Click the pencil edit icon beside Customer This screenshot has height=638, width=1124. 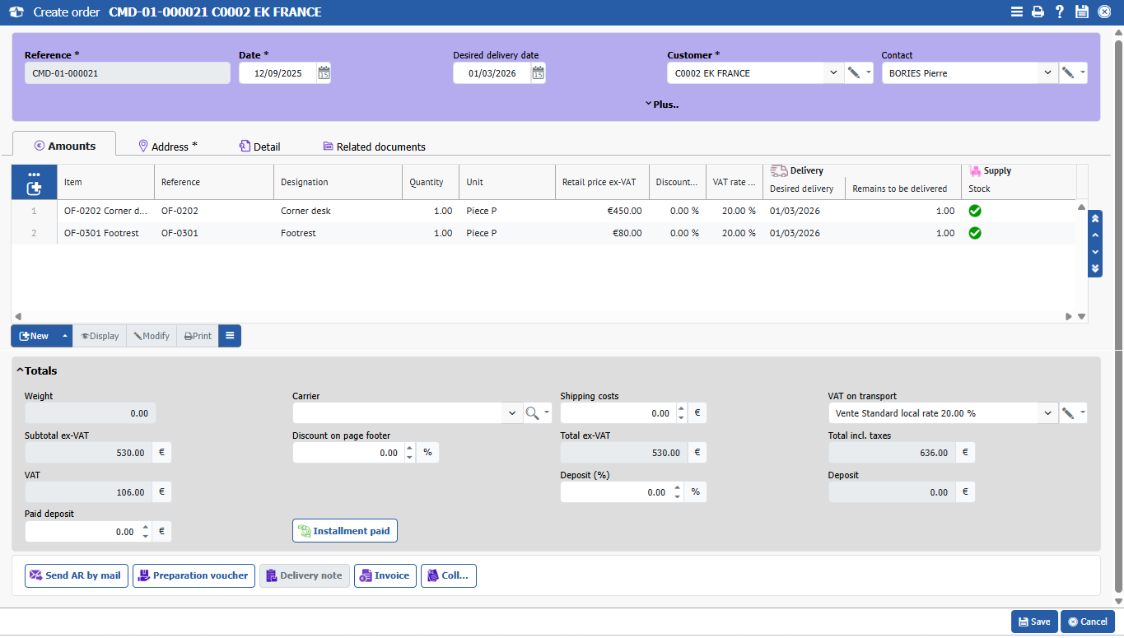(854, 73)
